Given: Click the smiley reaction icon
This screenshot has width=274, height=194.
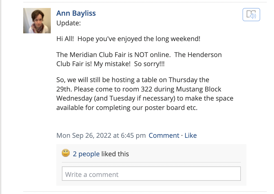Looking at the screenshot, I should [66, 153].
